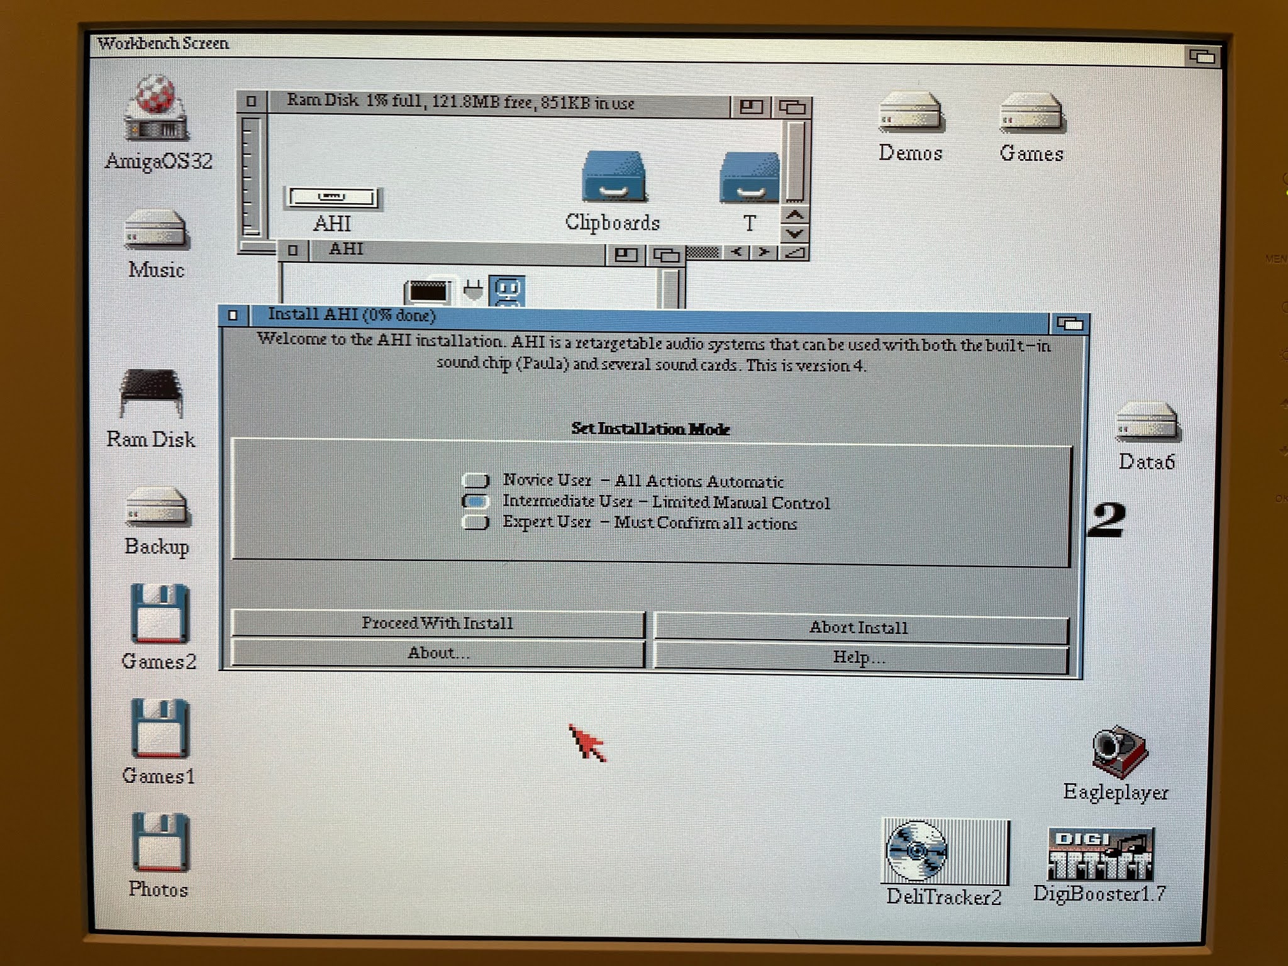Click the AHI window zoom gadget
Viewport: 1288px width, 966px height.
[x=626, y=255]
